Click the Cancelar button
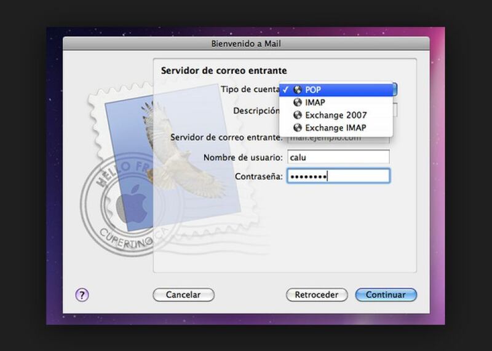This screenshot has height=351, width=492. tap(183, 295)
